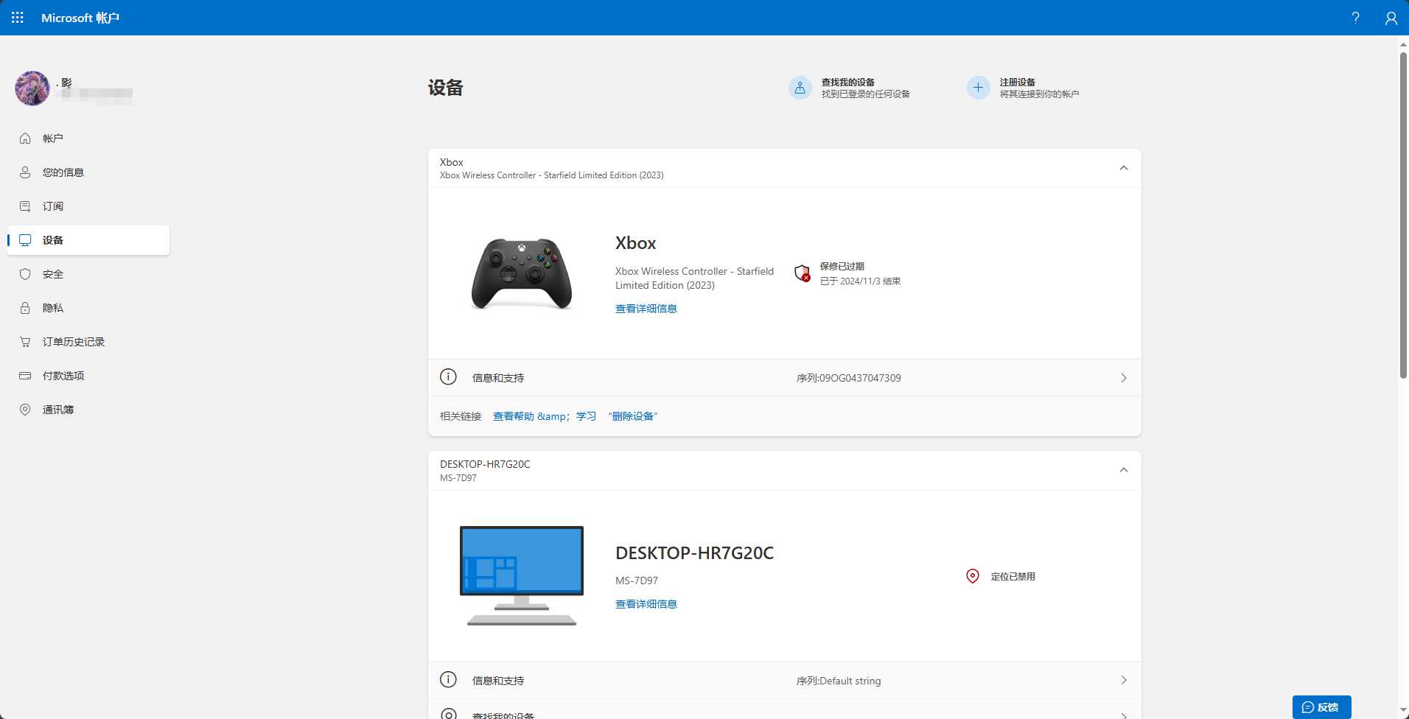This screenshot has width=1409, height=719.
Task: Click the plus icon for 注册设备
Action: click(979, 88)
